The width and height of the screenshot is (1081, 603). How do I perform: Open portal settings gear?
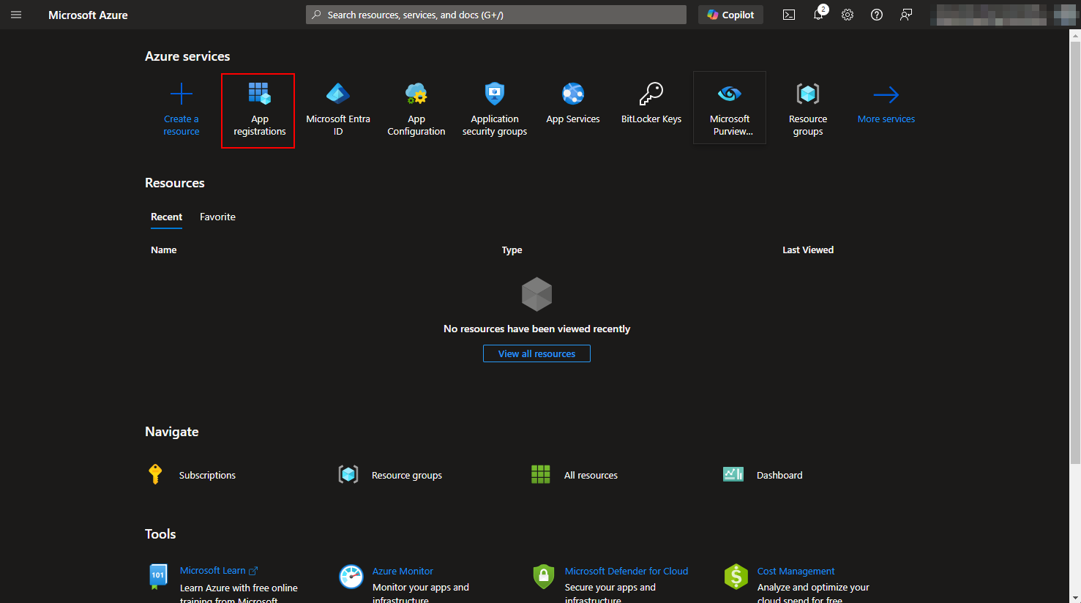[x=847, y=15]
